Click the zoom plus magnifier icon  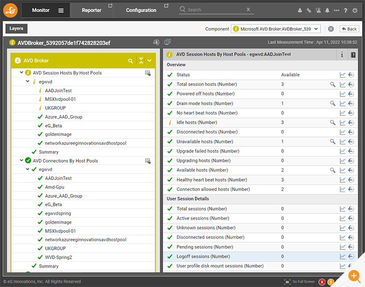pyautogui.click(x=354, y=276)
